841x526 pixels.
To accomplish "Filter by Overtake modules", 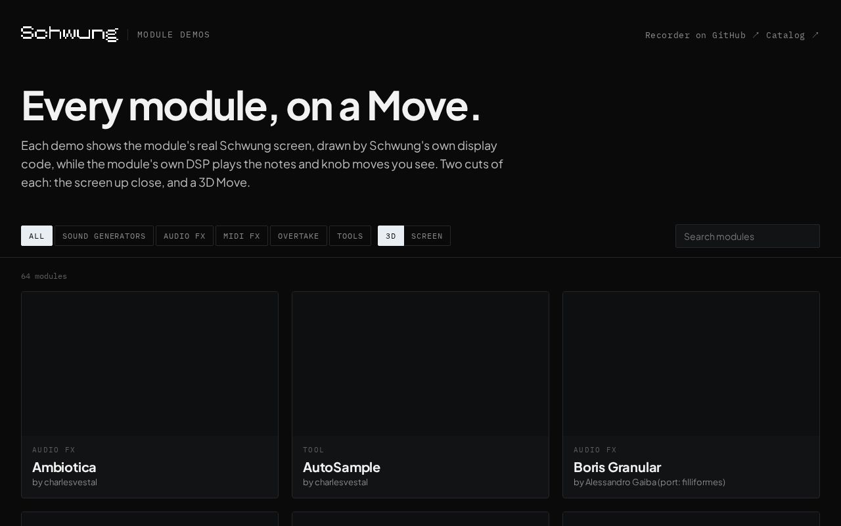I will 298,236.
